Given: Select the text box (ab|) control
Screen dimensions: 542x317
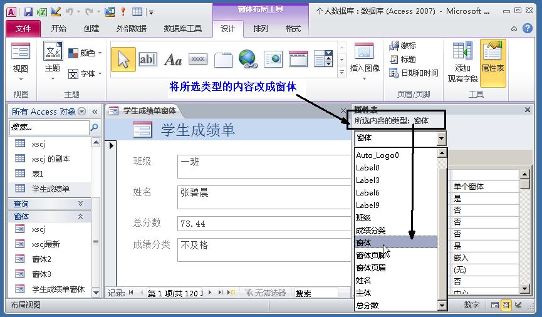Looking at the screenshot, I should point(148,60).
